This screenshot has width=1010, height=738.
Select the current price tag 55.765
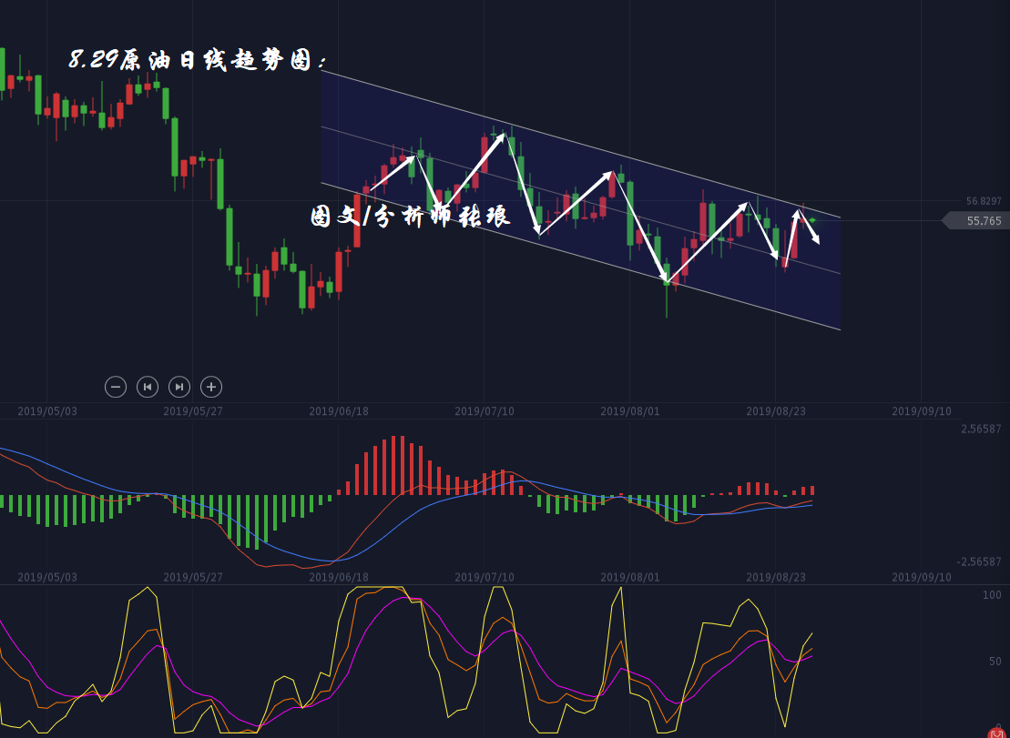click(x=981, y=221)
